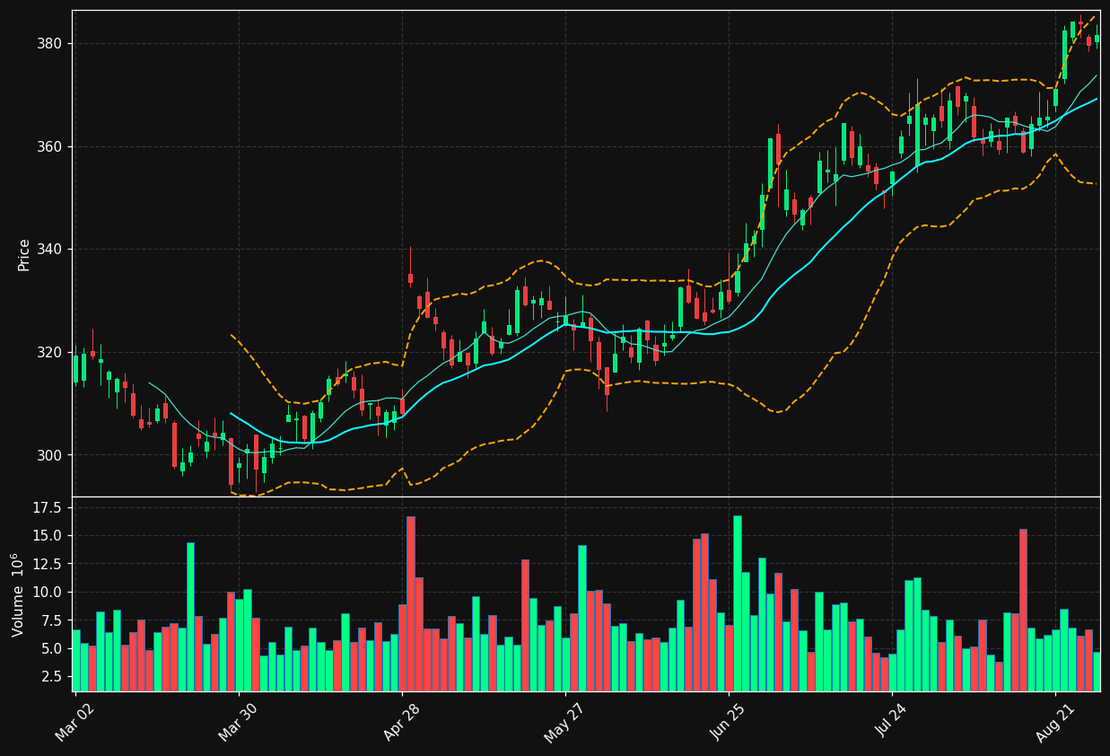Click the 'Jun 25' date label

click(x=729, y=723)
